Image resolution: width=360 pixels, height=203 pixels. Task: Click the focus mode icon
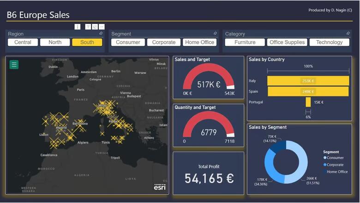point(95,27)
